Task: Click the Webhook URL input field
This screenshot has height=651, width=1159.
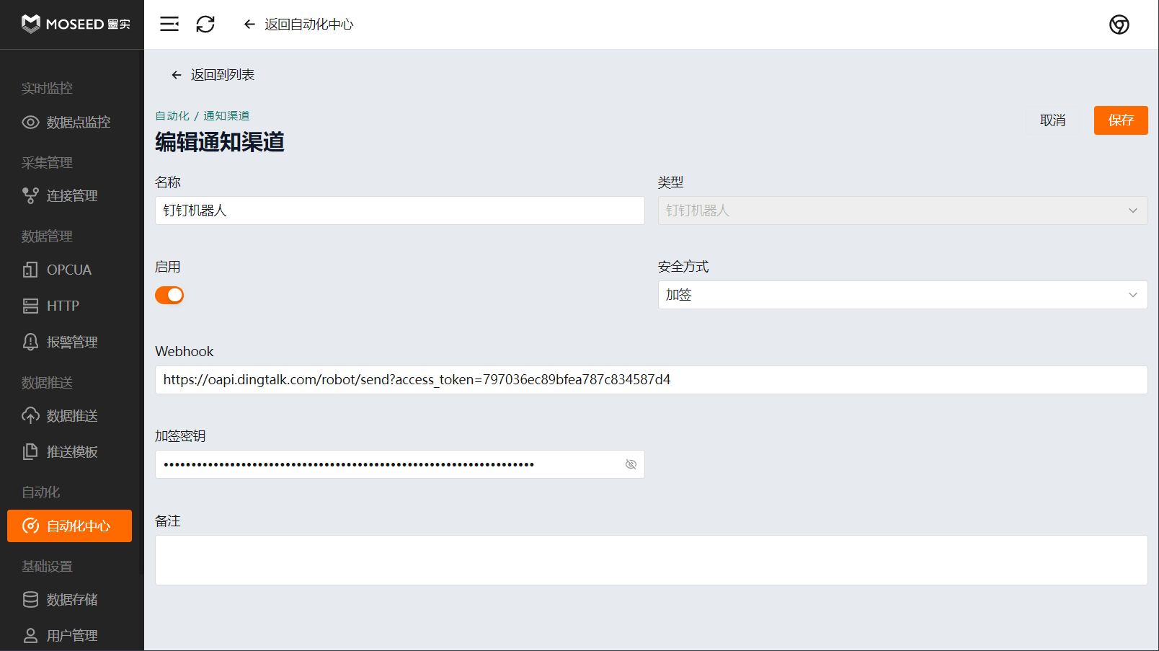Action: 652,380
